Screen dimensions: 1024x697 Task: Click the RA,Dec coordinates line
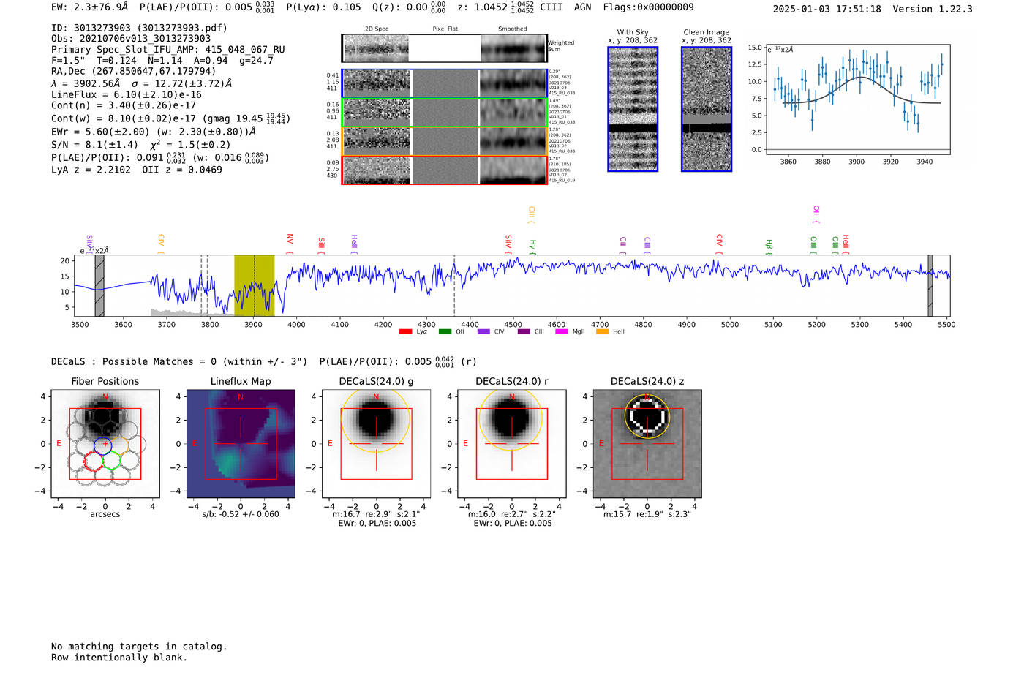click(134, 71)
